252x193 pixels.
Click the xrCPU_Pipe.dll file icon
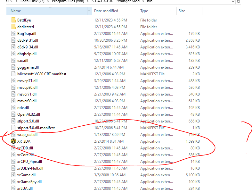point(14,162)
